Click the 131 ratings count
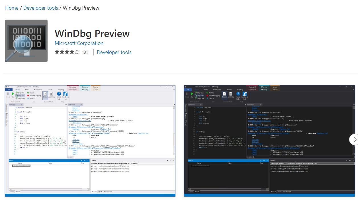The image size is (358, 202). pos(85,52)
